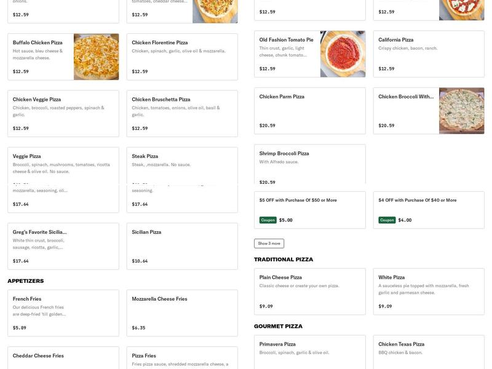Open the Steak Pizza listing

point(181,163)
